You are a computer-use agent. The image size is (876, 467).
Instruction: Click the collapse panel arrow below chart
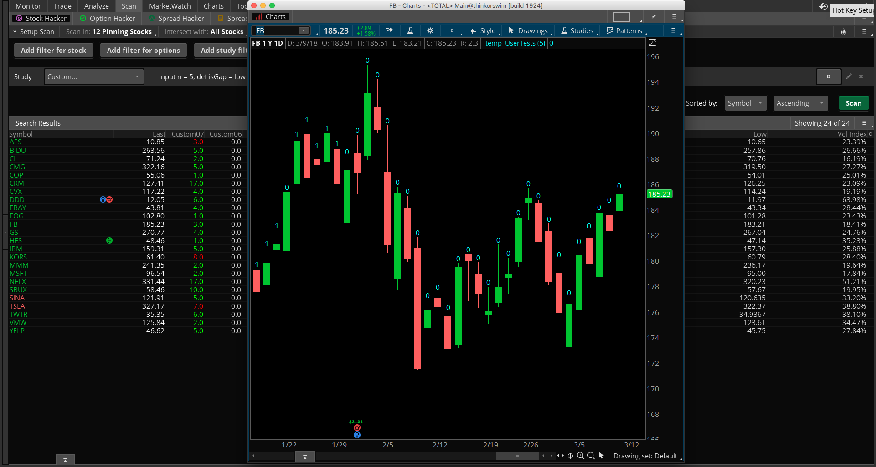(x=305, y=457)
